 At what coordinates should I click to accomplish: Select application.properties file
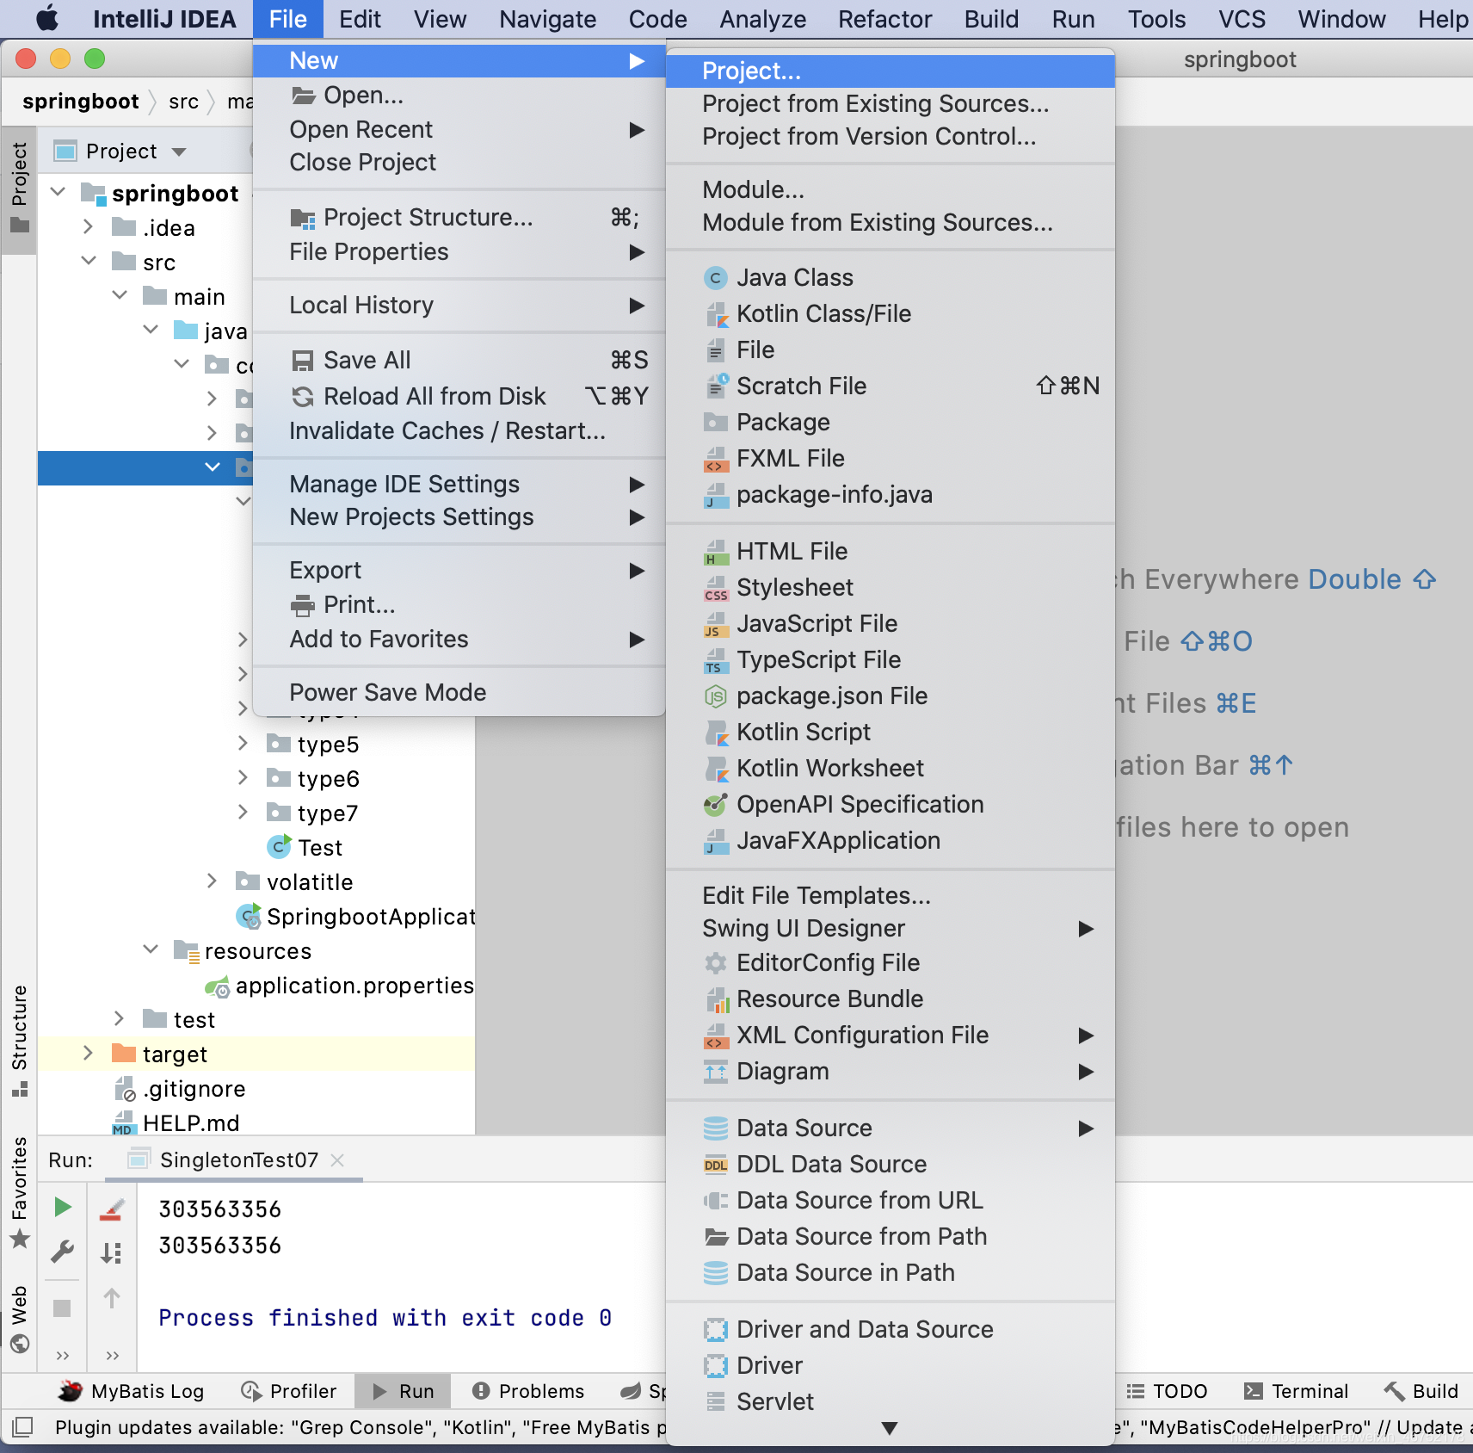(x=354, y=986)
